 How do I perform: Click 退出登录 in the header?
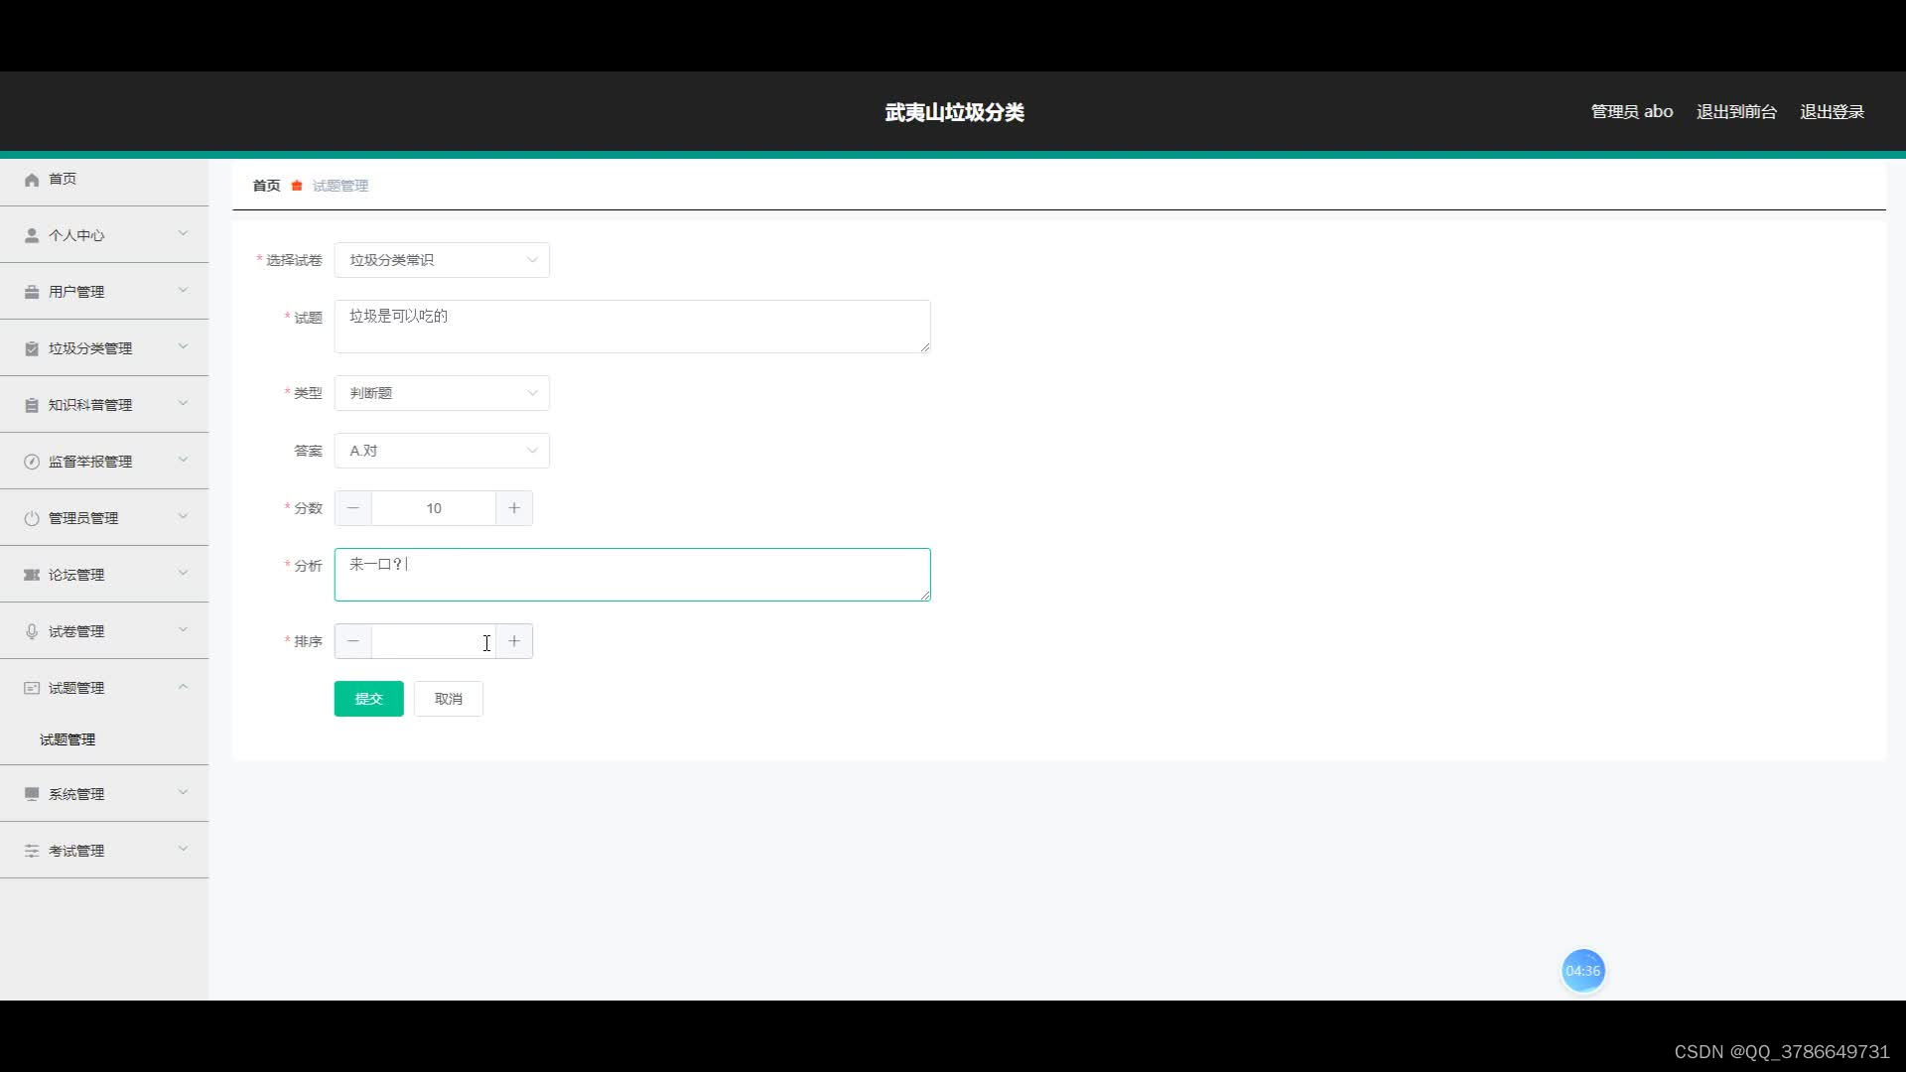1833,112
